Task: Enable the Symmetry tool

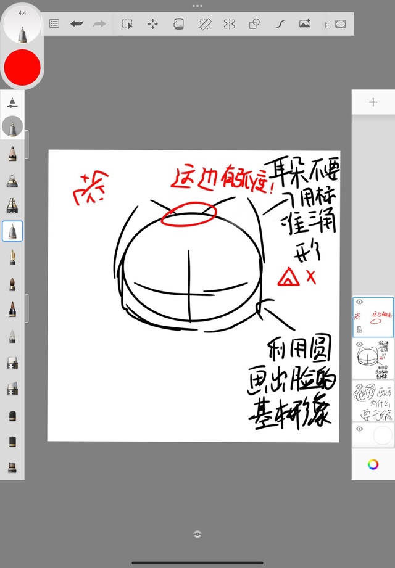Action: (x=230, y=23)
